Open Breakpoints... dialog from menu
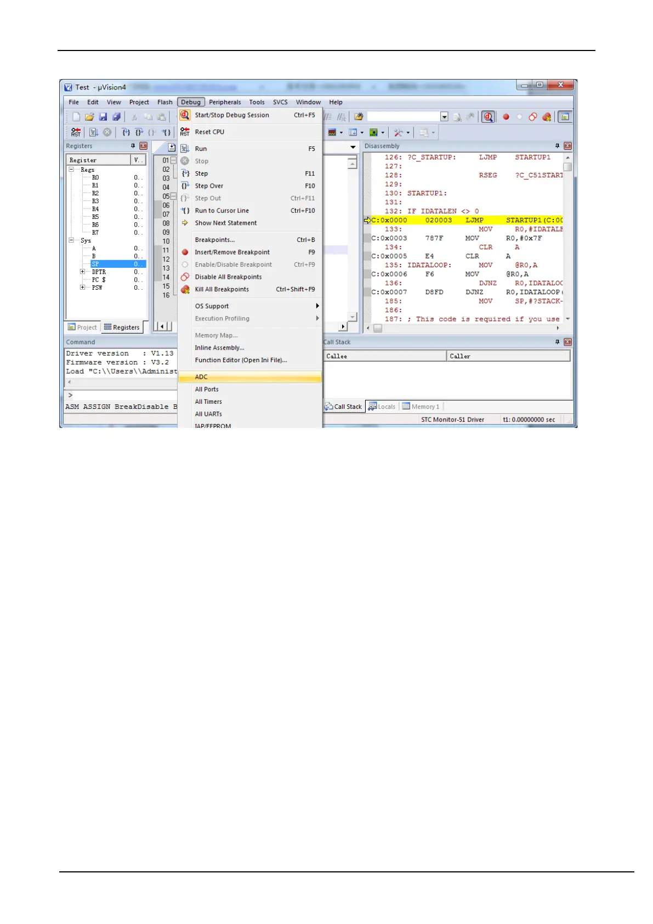This screenshot has height=924, width=653. pyautogui.click(x=250, y=240)
